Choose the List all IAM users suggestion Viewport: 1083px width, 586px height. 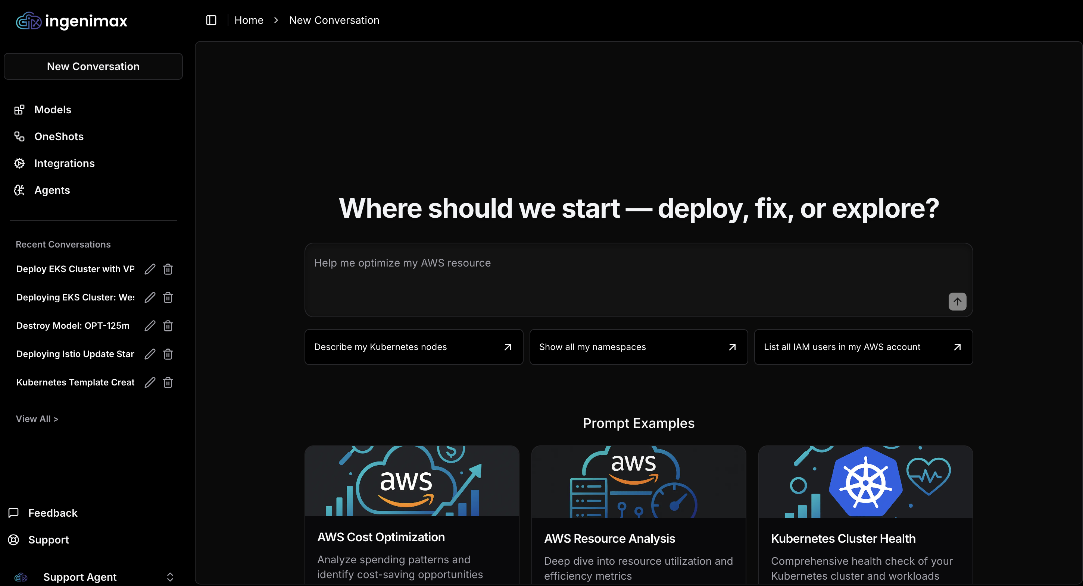pyautogui.click(x=863, y=347)
